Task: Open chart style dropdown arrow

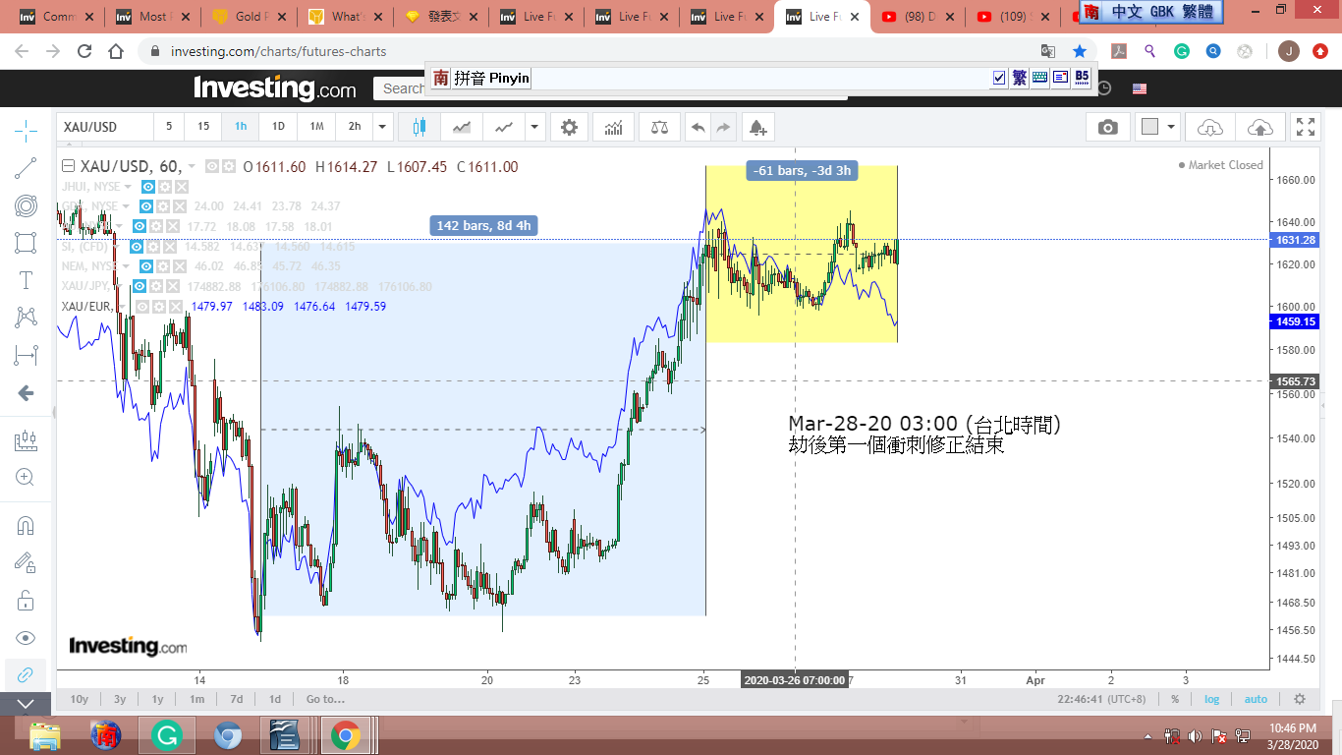Action: 534,127
